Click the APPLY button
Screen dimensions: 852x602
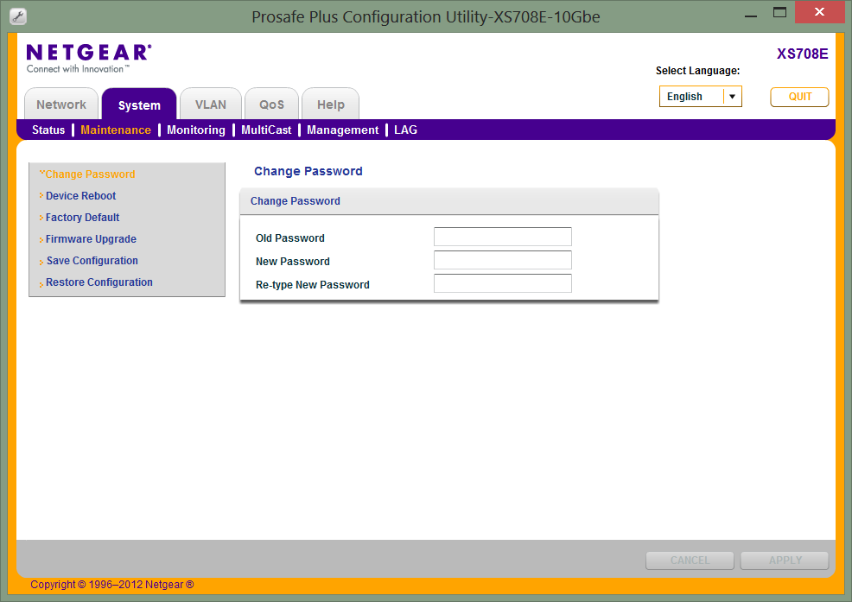coord(785,561)
